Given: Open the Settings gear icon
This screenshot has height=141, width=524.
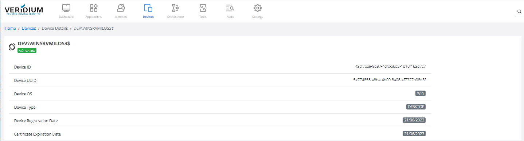Looking at the screenshot, I should tap(258, 8).
